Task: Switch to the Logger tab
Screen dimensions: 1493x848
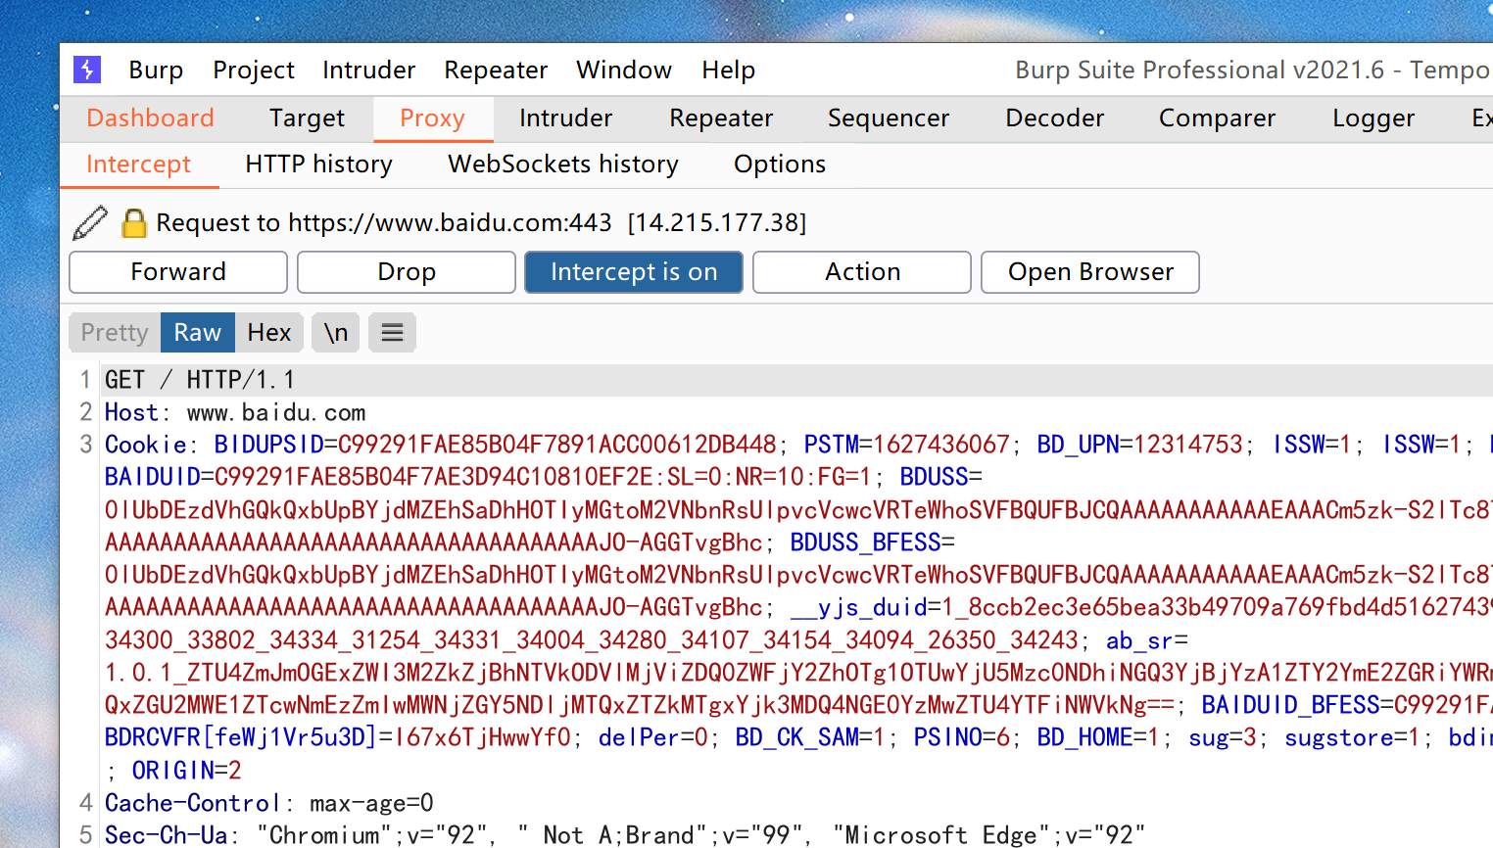Action: [x=1373, y=118]
